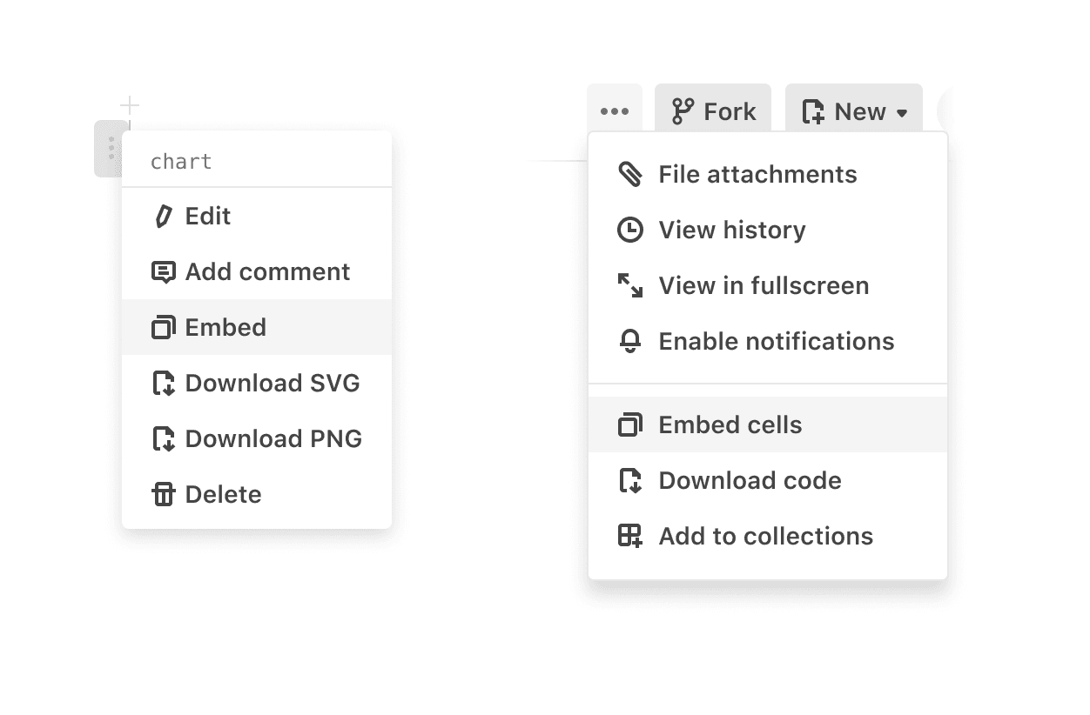
Task: Click the pencil icon next to Edit
Action: [x=163, y=217]
